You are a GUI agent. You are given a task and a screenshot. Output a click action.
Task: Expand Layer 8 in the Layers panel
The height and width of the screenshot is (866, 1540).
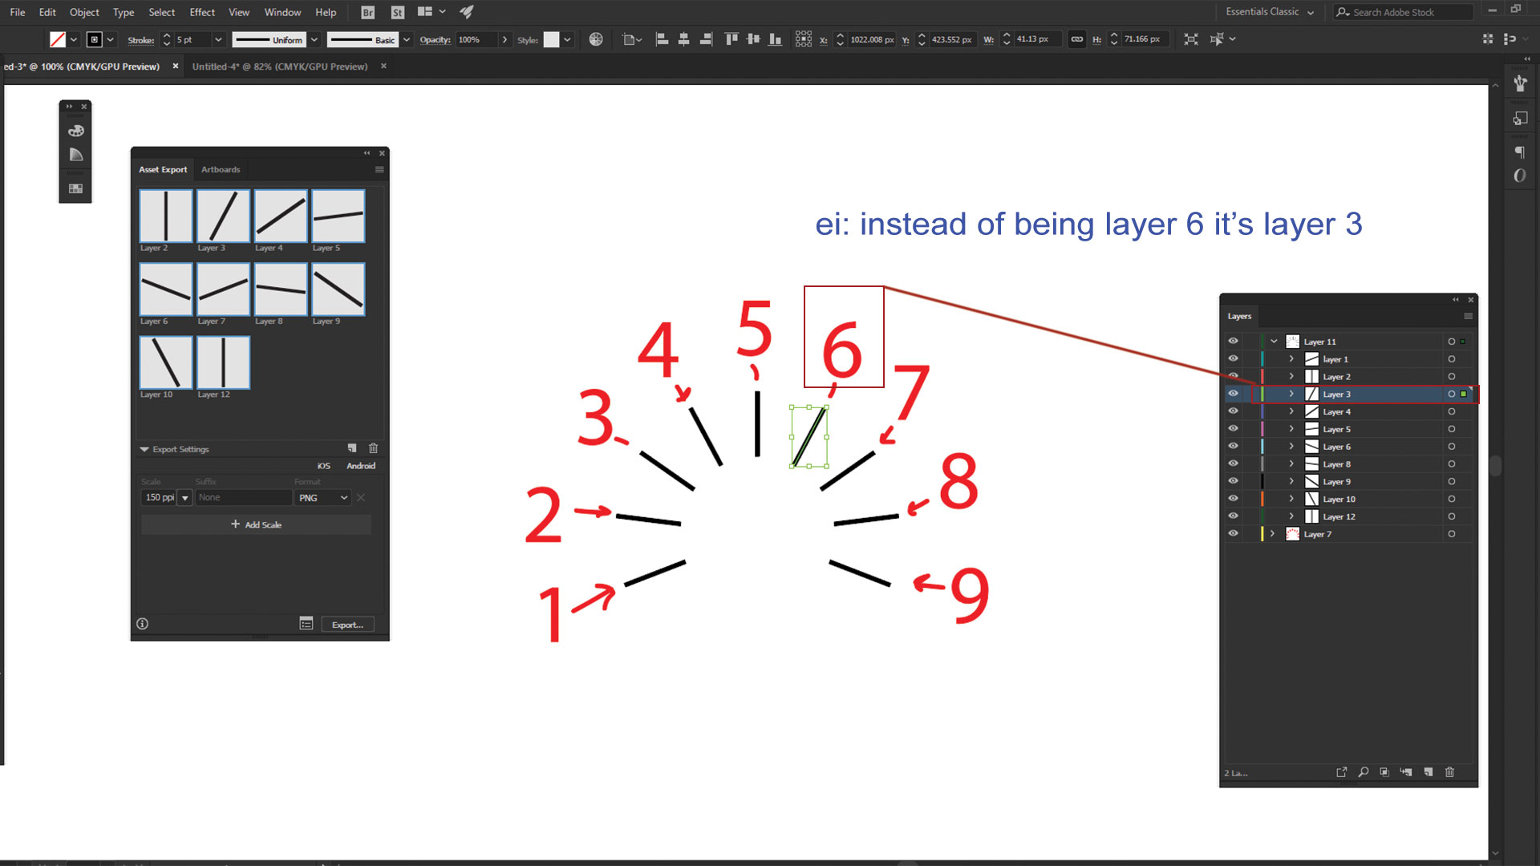click(x=1291, y=463)
